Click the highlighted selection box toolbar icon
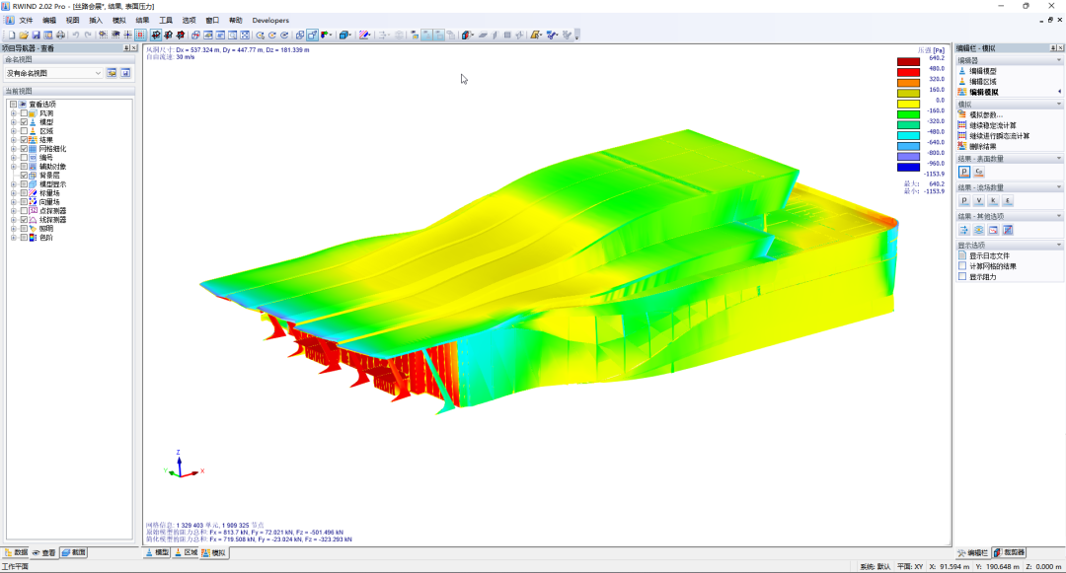Image resolution: width=1066 pixels, height=573 pixels. [140, 35]
